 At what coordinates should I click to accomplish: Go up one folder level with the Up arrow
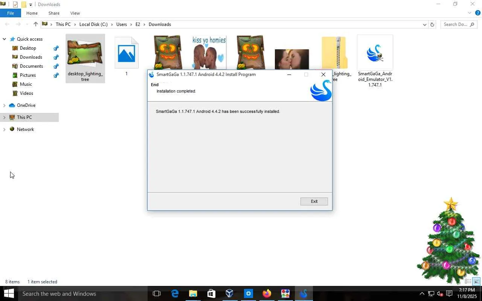pyautogui.click(x=36, y=24)
